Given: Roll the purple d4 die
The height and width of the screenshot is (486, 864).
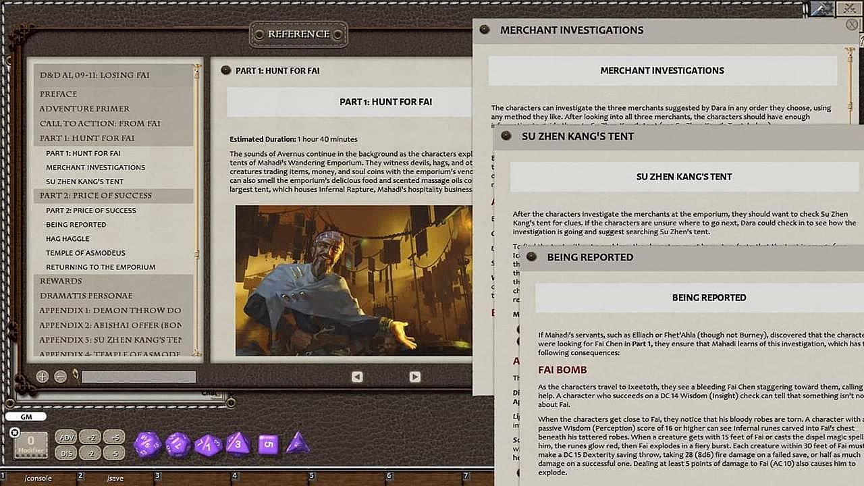Looking at the screenshot, I should tap(298, 443).
